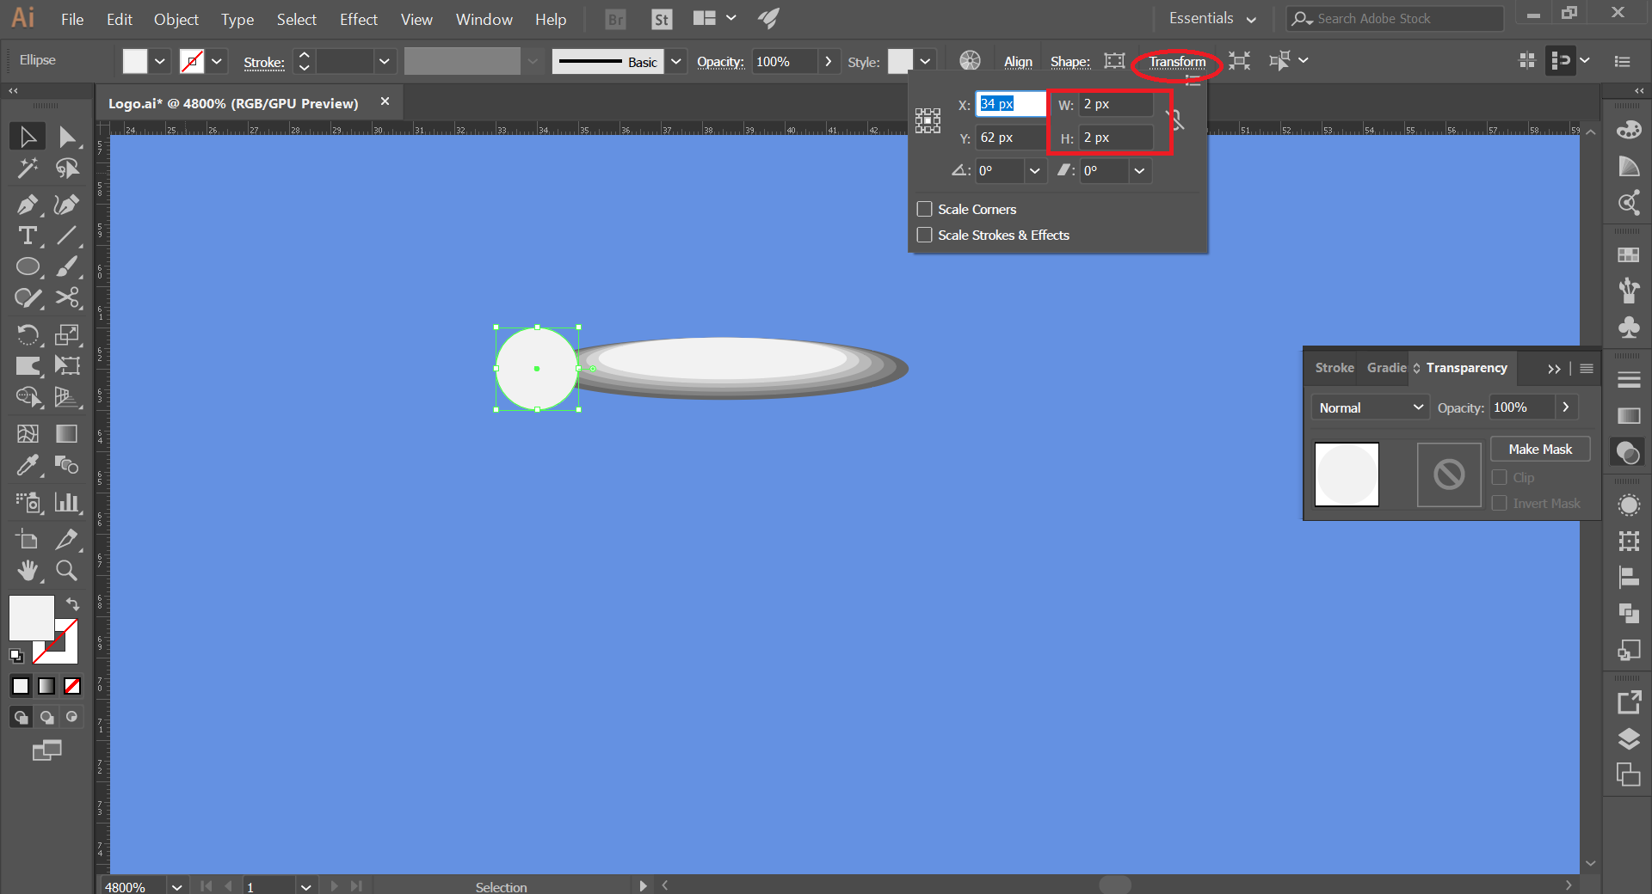Select the Direct Selection tool

[67, 137]
